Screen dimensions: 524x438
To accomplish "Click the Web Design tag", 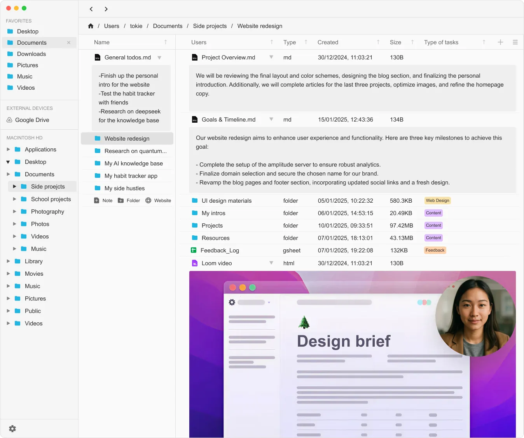I will [437, 201].
